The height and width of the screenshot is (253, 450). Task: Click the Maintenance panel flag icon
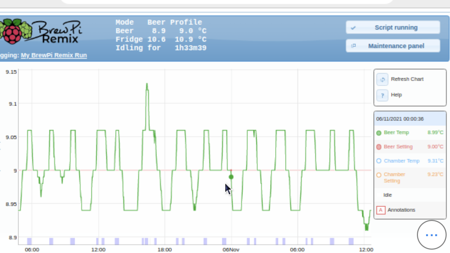[x=353, y=46]
